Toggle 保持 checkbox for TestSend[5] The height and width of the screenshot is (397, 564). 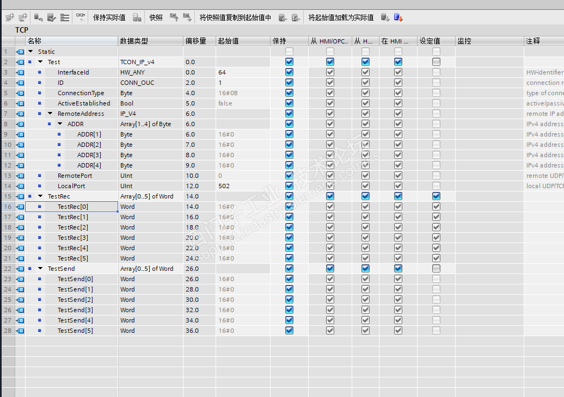(x=289, y=331)
